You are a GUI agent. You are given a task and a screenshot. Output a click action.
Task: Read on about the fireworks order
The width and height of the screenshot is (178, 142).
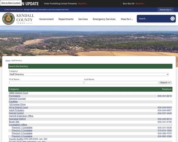point(83,4)
